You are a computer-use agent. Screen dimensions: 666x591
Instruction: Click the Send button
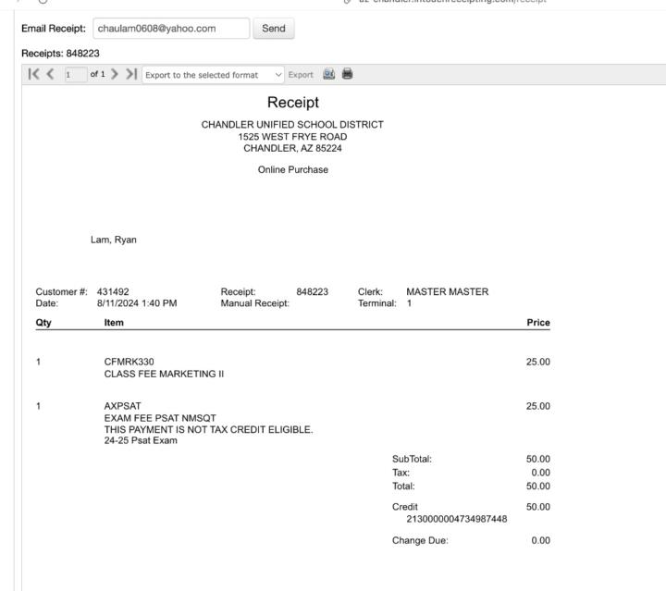(x=274, y=29)
